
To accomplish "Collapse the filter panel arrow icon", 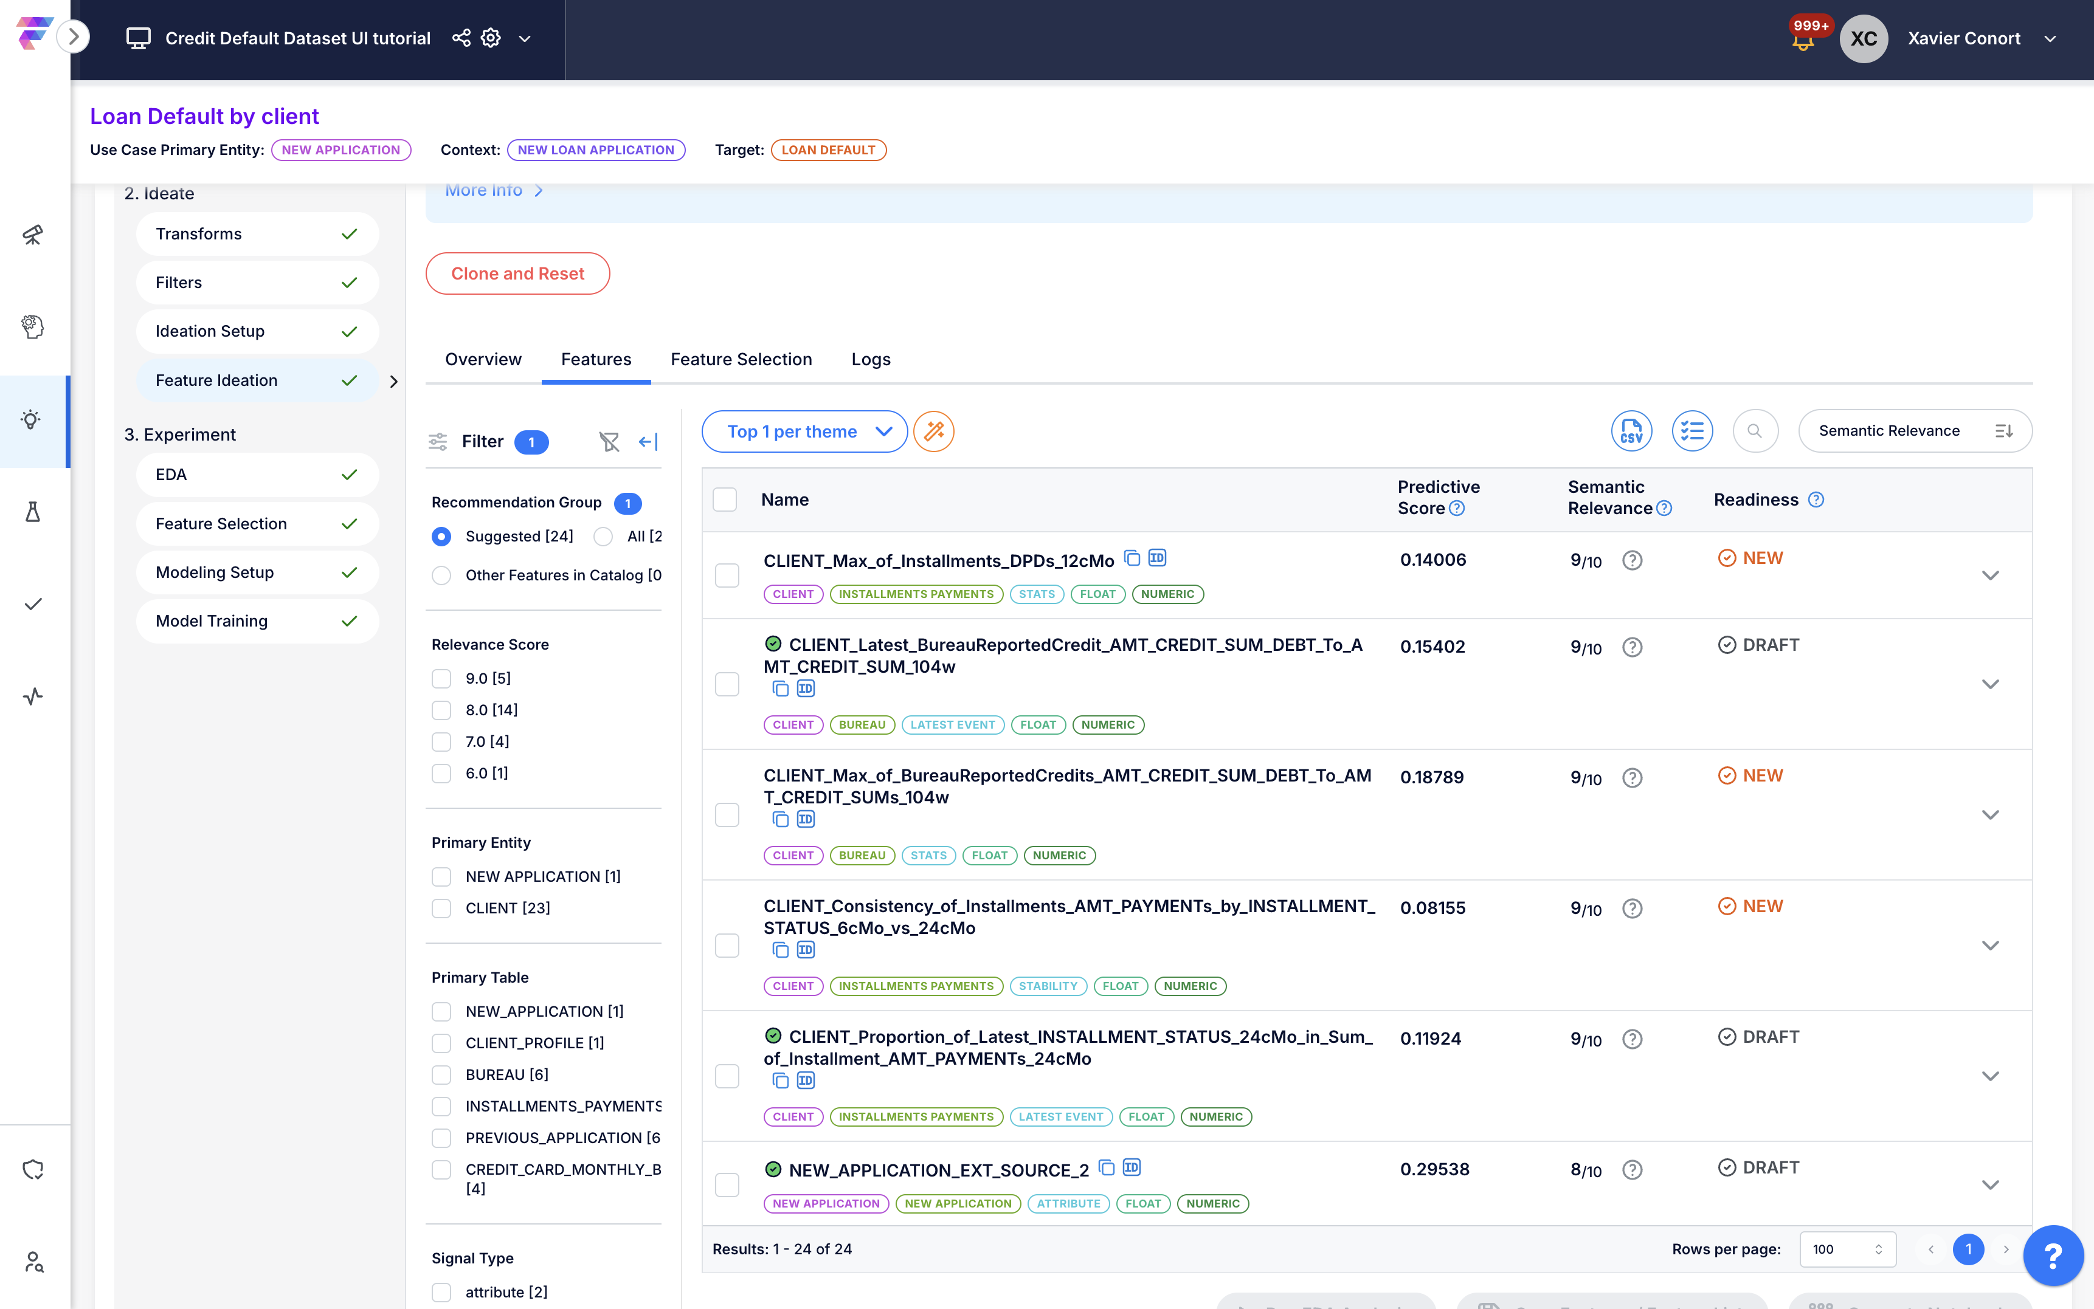I will (x=648, y=442).
